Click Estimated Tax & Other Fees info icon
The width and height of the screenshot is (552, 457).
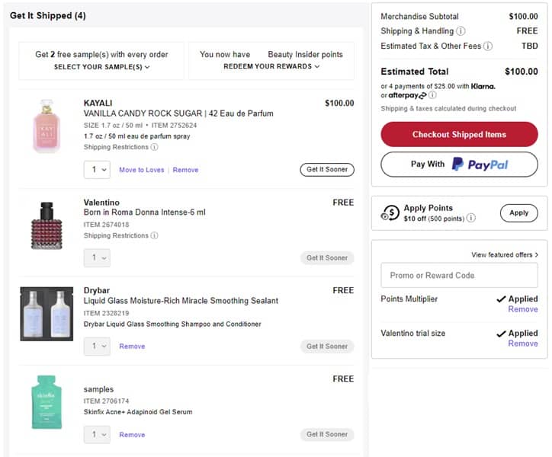click(x=488, y=46)
